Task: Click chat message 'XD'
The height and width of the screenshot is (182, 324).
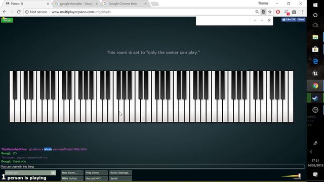Action: 15,153
